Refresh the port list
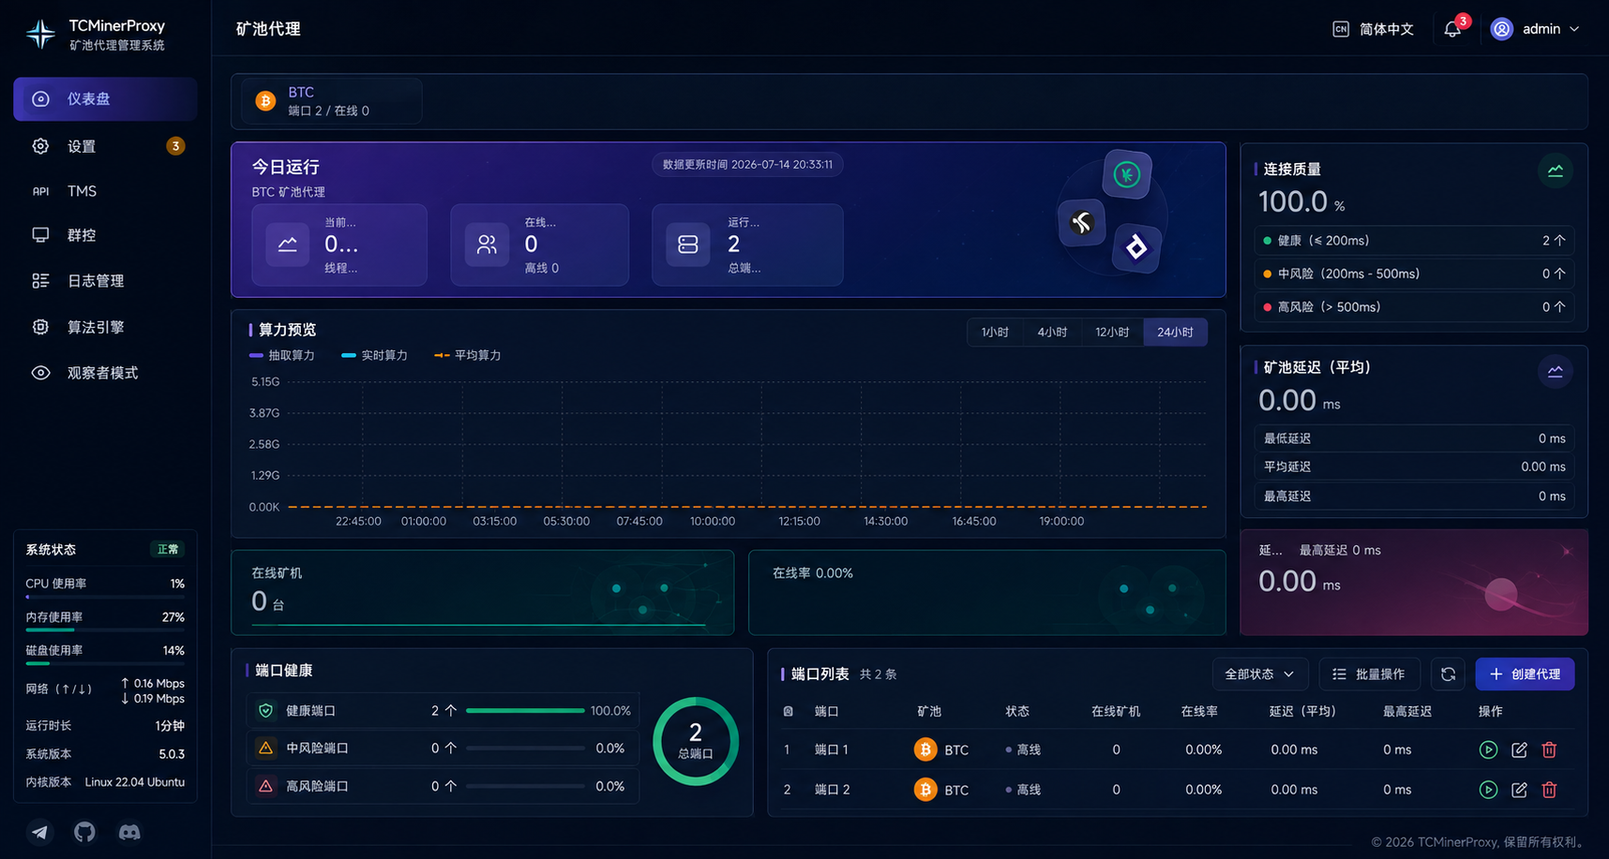Viewport: 1609px width, 859px height. [1448, 674]
